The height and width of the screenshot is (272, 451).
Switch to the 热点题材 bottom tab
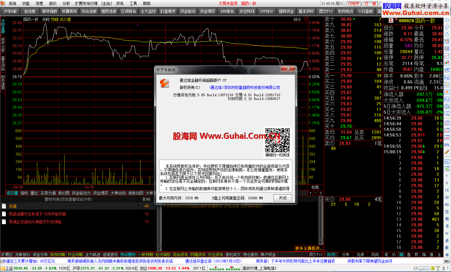click(x=128, y=255)
